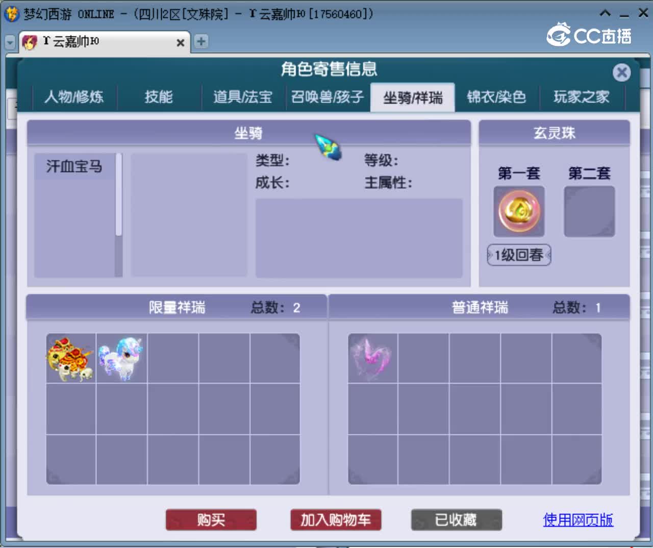This screenshot has width=653, height=548.
Task: Click the 第二套 label
Action: coord(589,173)
